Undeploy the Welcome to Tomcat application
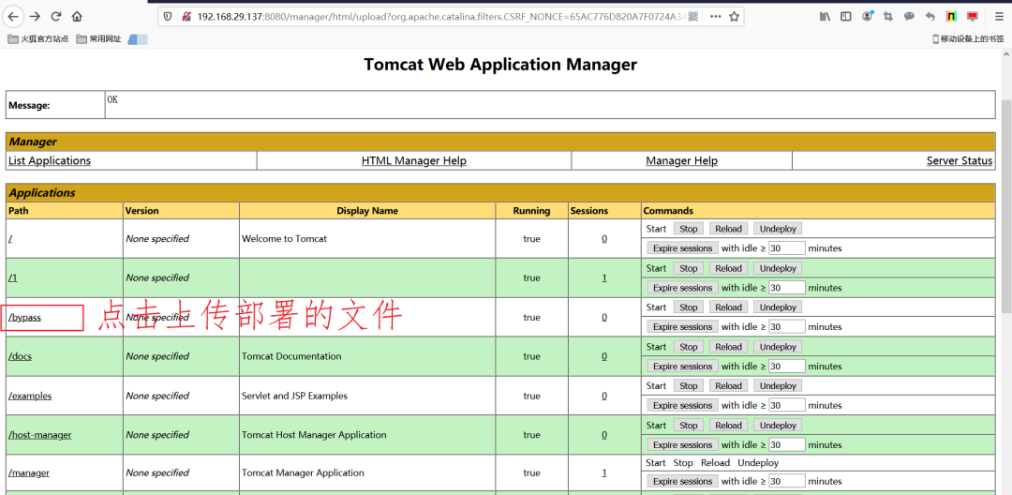The height and width of the screenshot is (495, 1012). pos(778,229)
